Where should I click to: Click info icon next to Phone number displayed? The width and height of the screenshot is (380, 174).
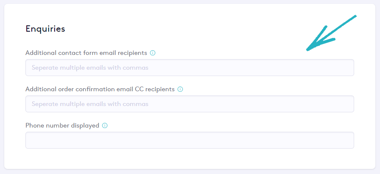(105, 126)
